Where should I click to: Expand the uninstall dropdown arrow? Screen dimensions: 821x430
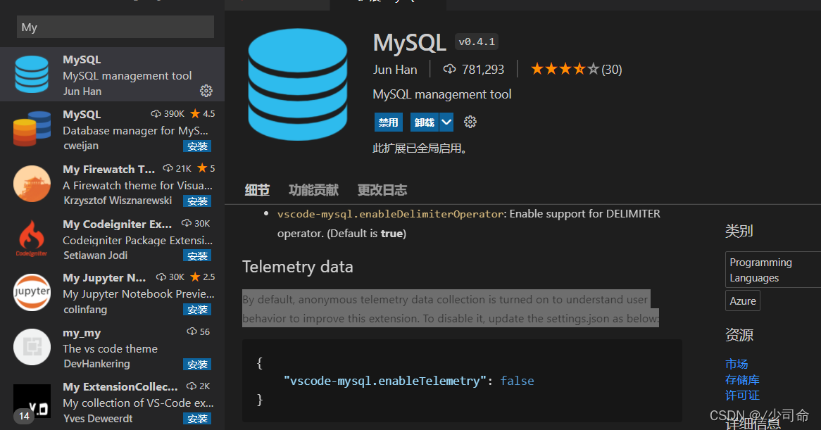pyautogui.click(x=446, y=122)
